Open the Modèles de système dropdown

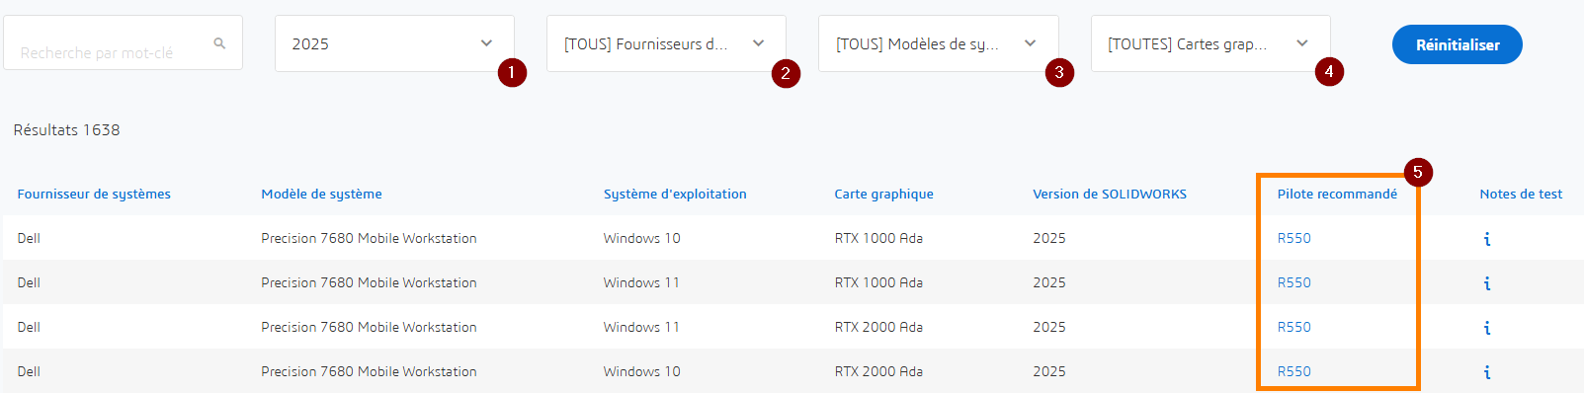click(x=938, y=43)
